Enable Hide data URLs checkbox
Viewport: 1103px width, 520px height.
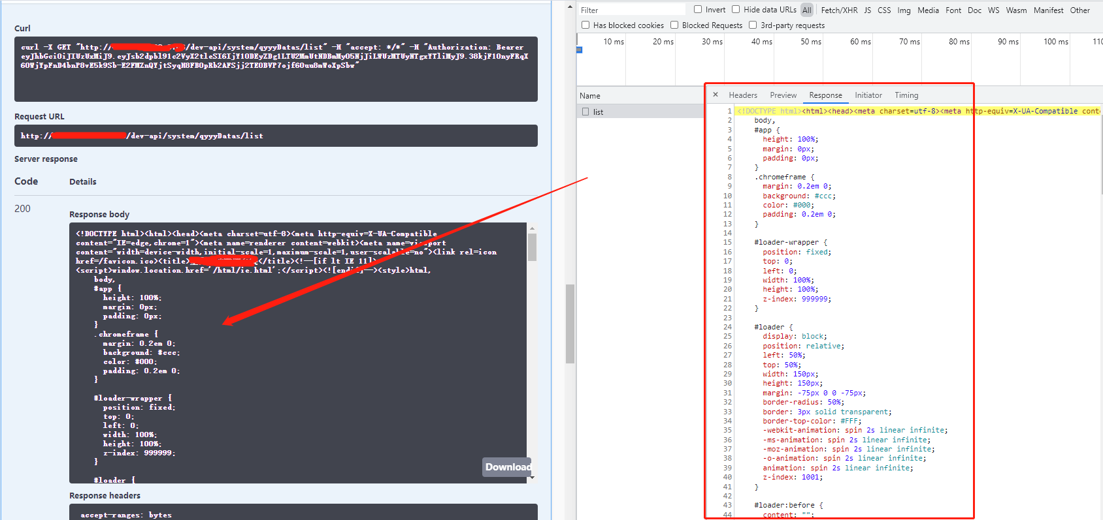[736, 9]
